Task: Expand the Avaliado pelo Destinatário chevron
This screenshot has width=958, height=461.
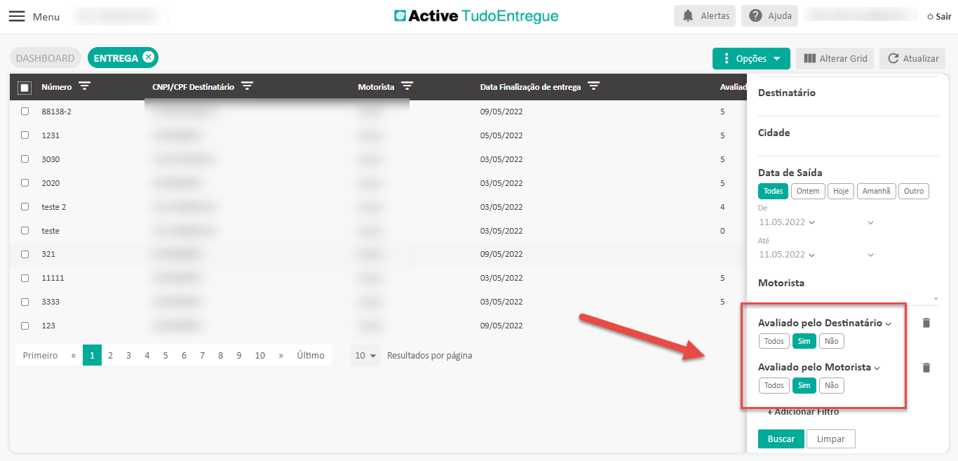Action: pyautogui.click(x=889, y=324)
